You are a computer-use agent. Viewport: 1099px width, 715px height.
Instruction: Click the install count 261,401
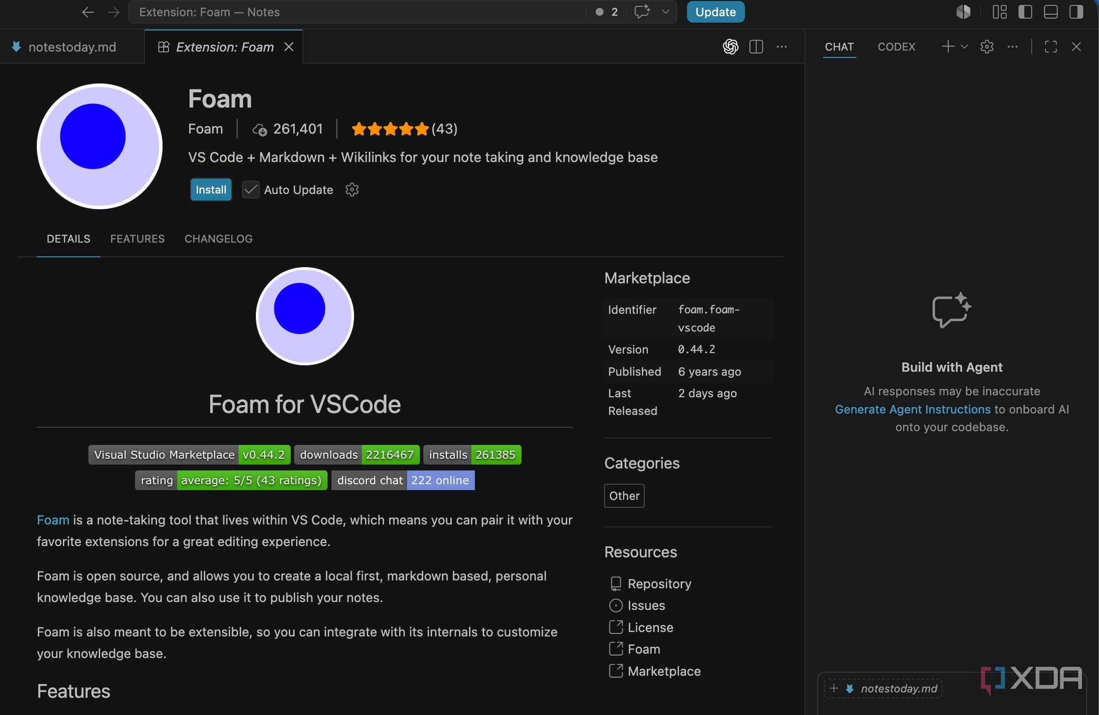click(x=288, y=129)
